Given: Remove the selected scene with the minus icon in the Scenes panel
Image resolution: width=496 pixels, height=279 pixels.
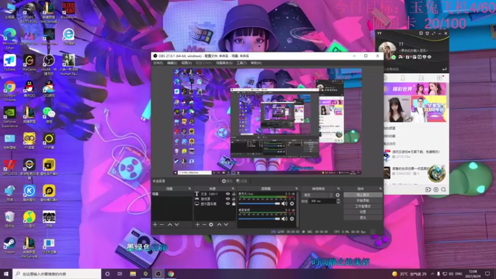Looking at the screenshot, I should (x=162, y=224).
